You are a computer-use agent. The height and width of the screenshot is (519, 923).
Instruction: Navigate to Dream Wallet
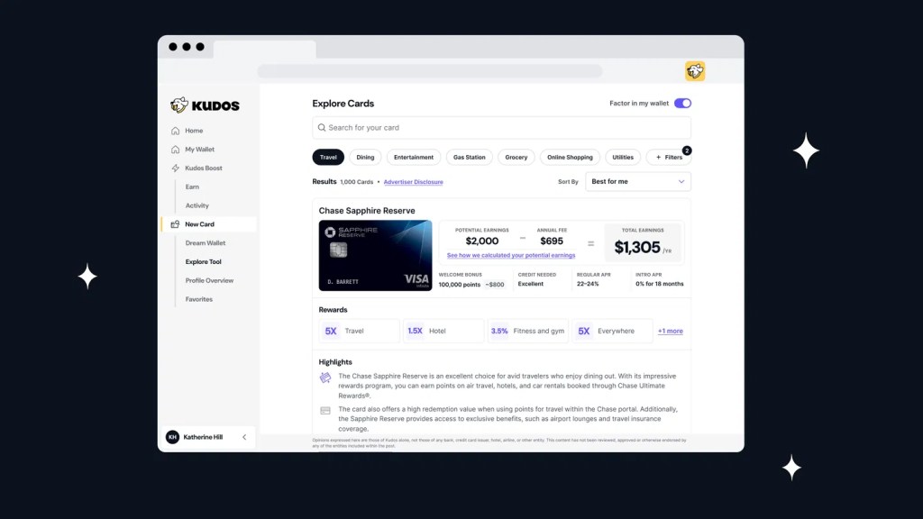(205, 243)
